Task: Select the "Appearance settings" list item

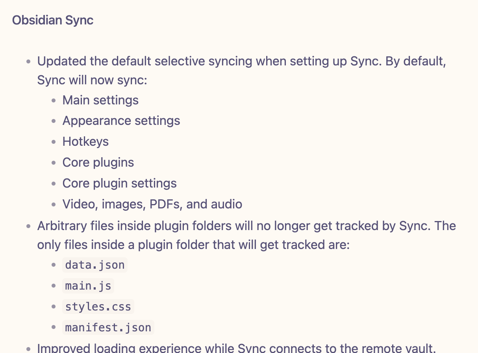Action: 121,121
